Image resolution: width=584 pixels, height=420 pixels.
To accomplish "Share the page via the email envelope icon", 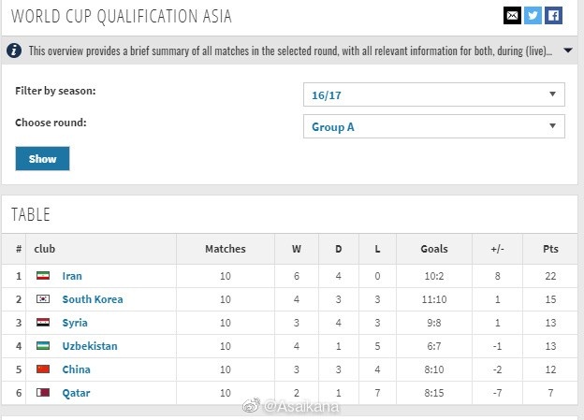I will tap(512, 16).
